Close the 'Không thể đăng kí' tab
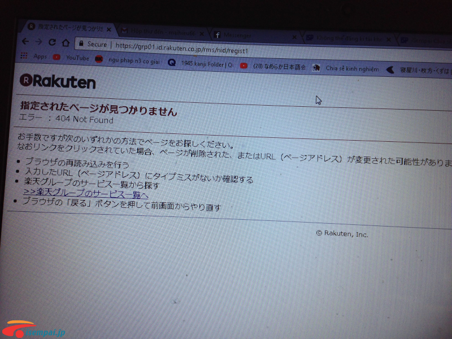The width and height of the screenshot is (452, 339). 389,40
